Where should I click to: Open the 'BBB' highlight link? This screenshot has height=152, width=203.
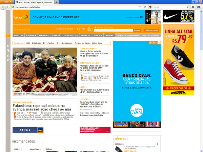pyautogui.click(x=28, y=43)
